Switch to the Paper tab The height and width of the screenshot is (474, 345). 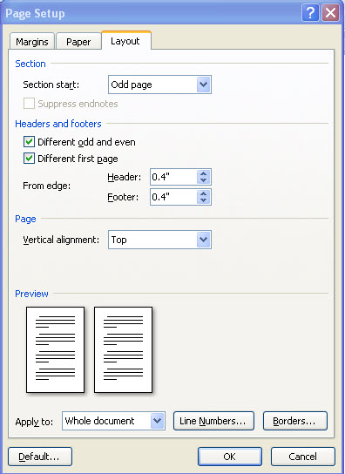click(x=78, y=42)
